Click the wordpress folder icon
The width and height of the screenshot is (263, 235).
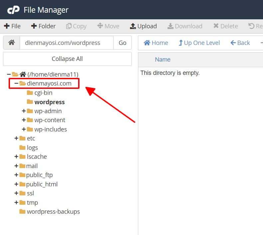[x=30, y=102]
